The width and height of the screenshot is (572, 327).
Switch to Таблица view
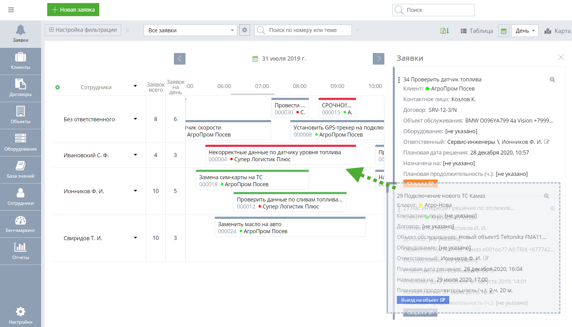click(x=477, y=31)
